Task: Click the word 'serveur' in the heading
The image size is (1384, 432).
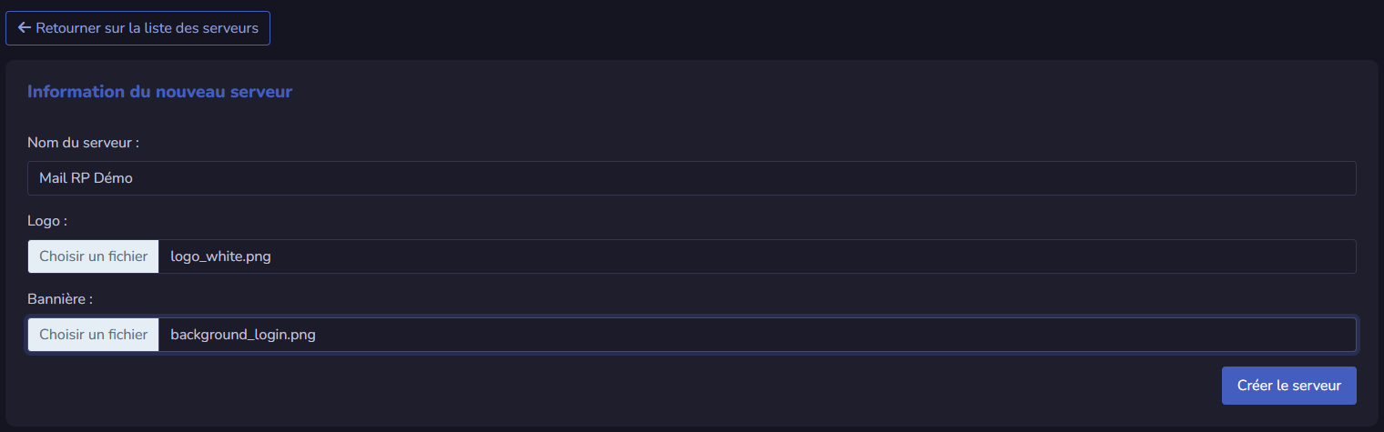Action: [x=263, y=92]
